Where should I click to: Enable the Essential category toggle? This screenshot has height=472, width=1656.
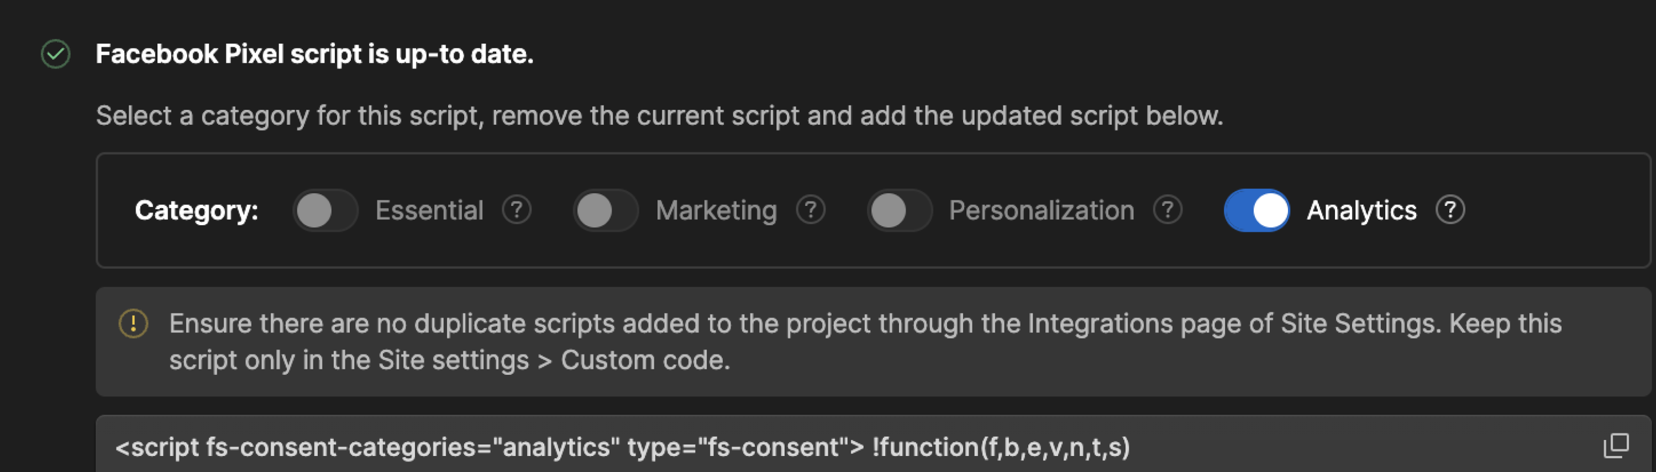click(325, 211)
